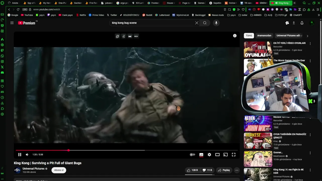Toggle the VPN badge in the address bar
The height and width of the screenshot is (181, 322).
(25, 10)
